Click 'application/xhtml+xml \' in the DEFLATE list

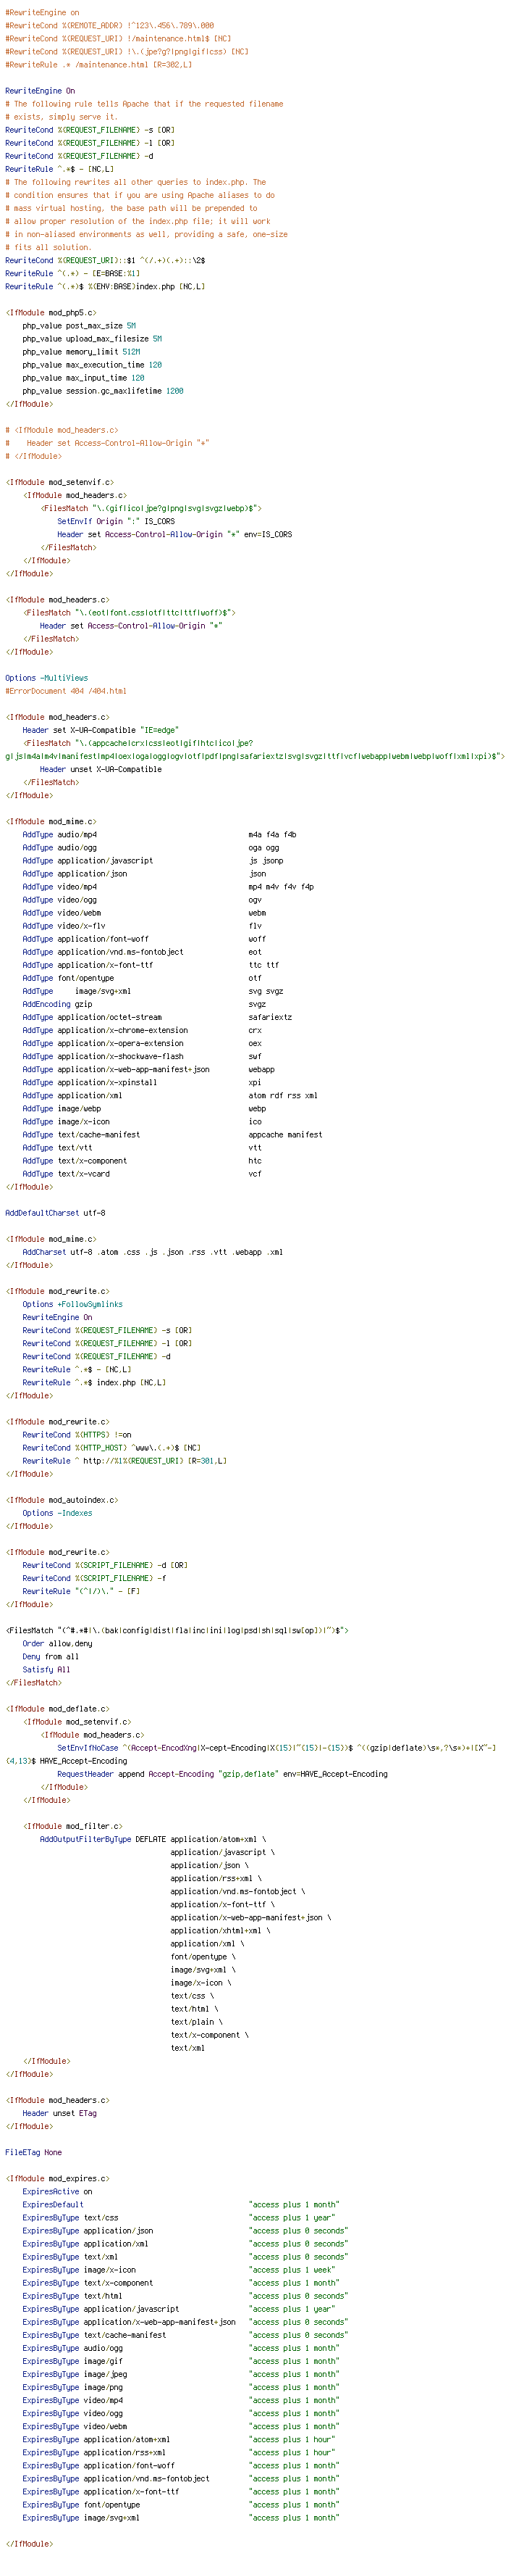tap(220, 1930)
